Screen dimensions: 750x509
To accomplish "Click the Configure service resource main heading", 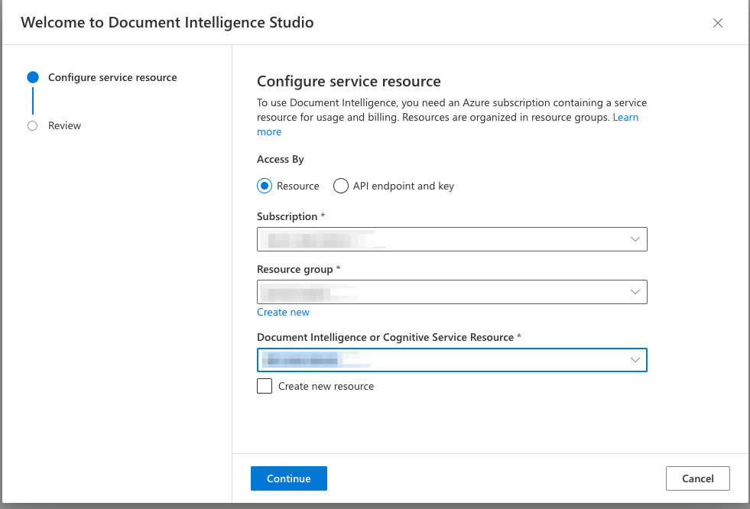I will 349,81.
